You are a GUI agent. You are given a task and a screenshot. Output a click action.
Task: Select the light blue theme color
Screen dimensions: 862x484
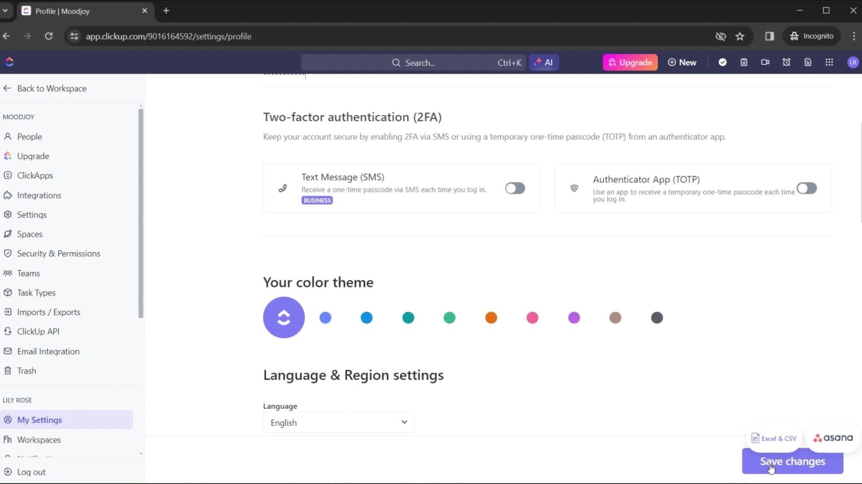coord(325,318)
